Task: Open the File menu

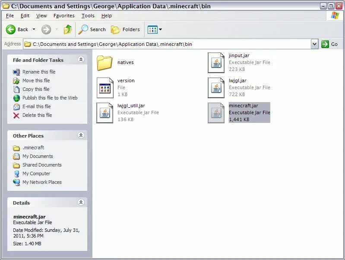Action: [x=9, y=16]
